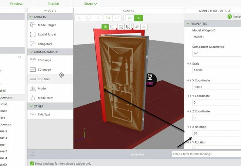Image resolution: width=241 pixels, height=166 pixels.
Task: Click the camera widget on the canvas
Action: [x=150, y=80]
